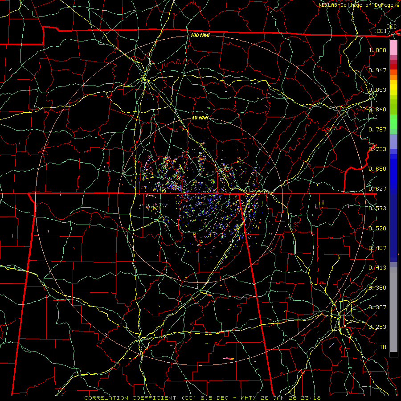Pick the 0.307 value on color scale
This screenshot has width=401, height=401.
tap(377, 307)
